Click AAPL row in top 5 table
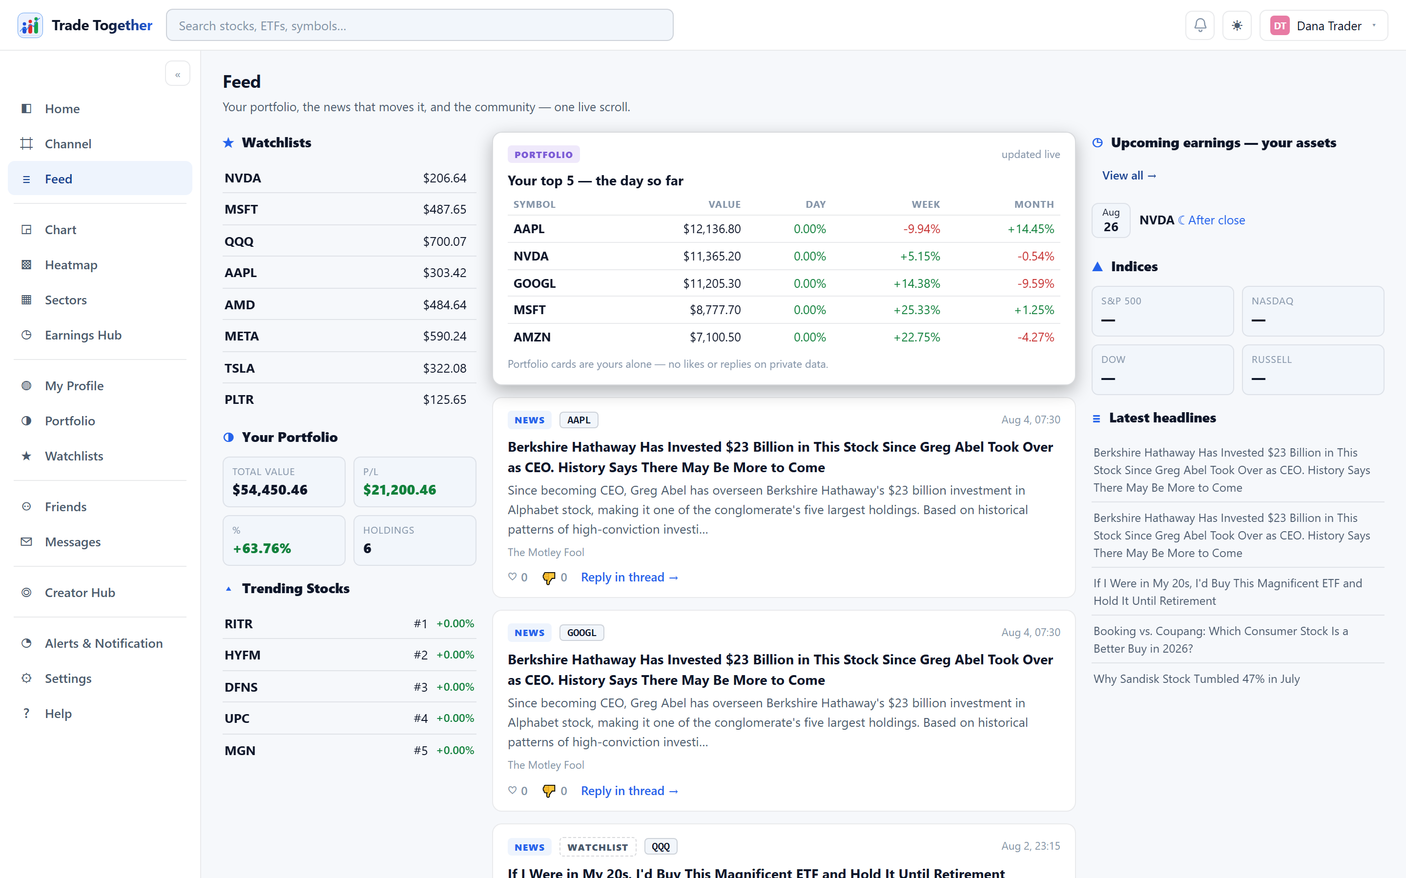The width and height of the screenshot is (1406, 878). click(784, 229)
